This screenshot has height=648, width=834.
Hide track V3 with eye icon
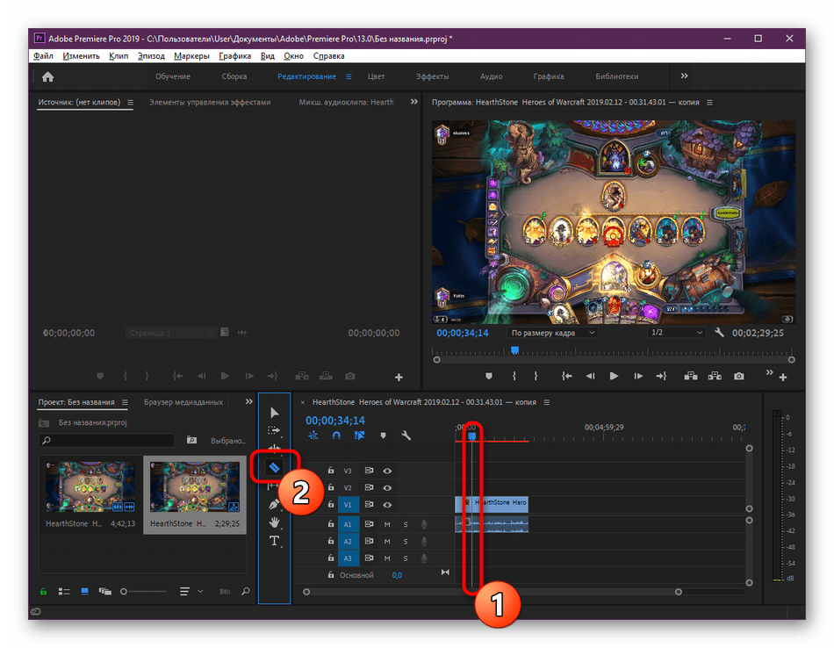tap(387, 471)
